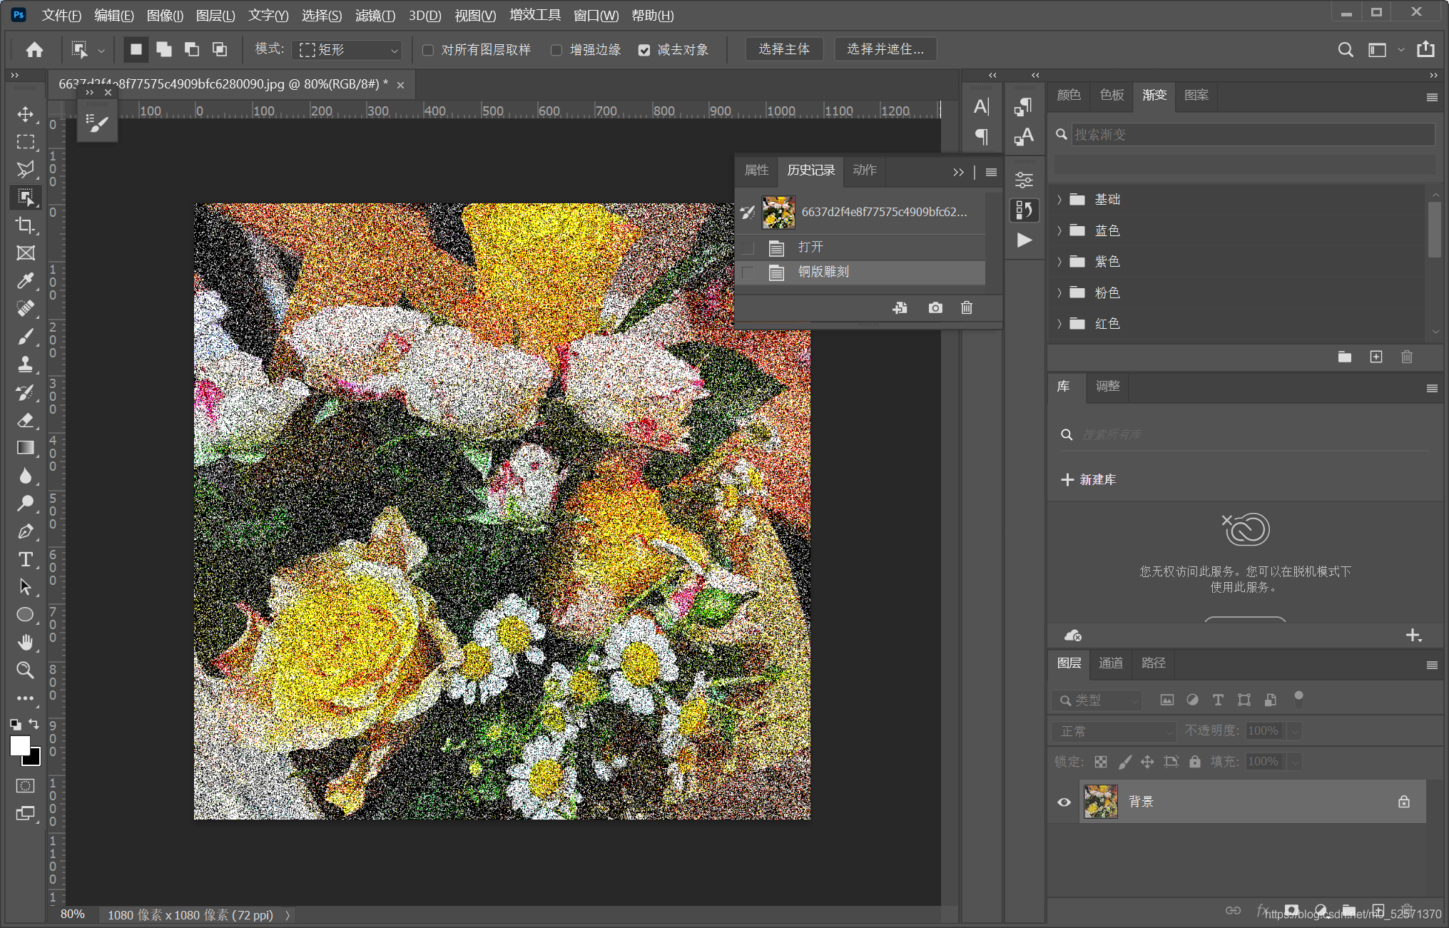Screen dimensions: 1449x928
Task: Click the 选择主体 button
Action: pyautogui.click(x=783, y=49)
